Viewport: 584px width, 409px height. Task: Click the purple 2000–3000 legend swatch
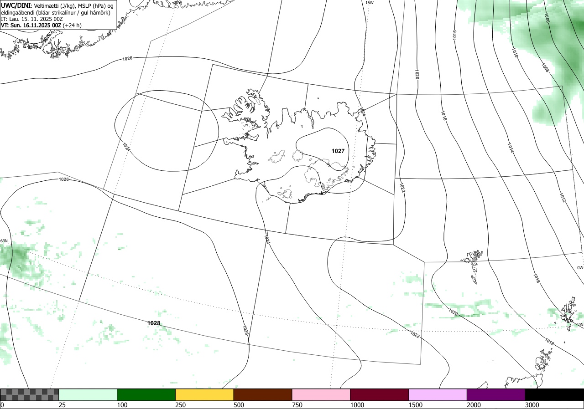496,394
